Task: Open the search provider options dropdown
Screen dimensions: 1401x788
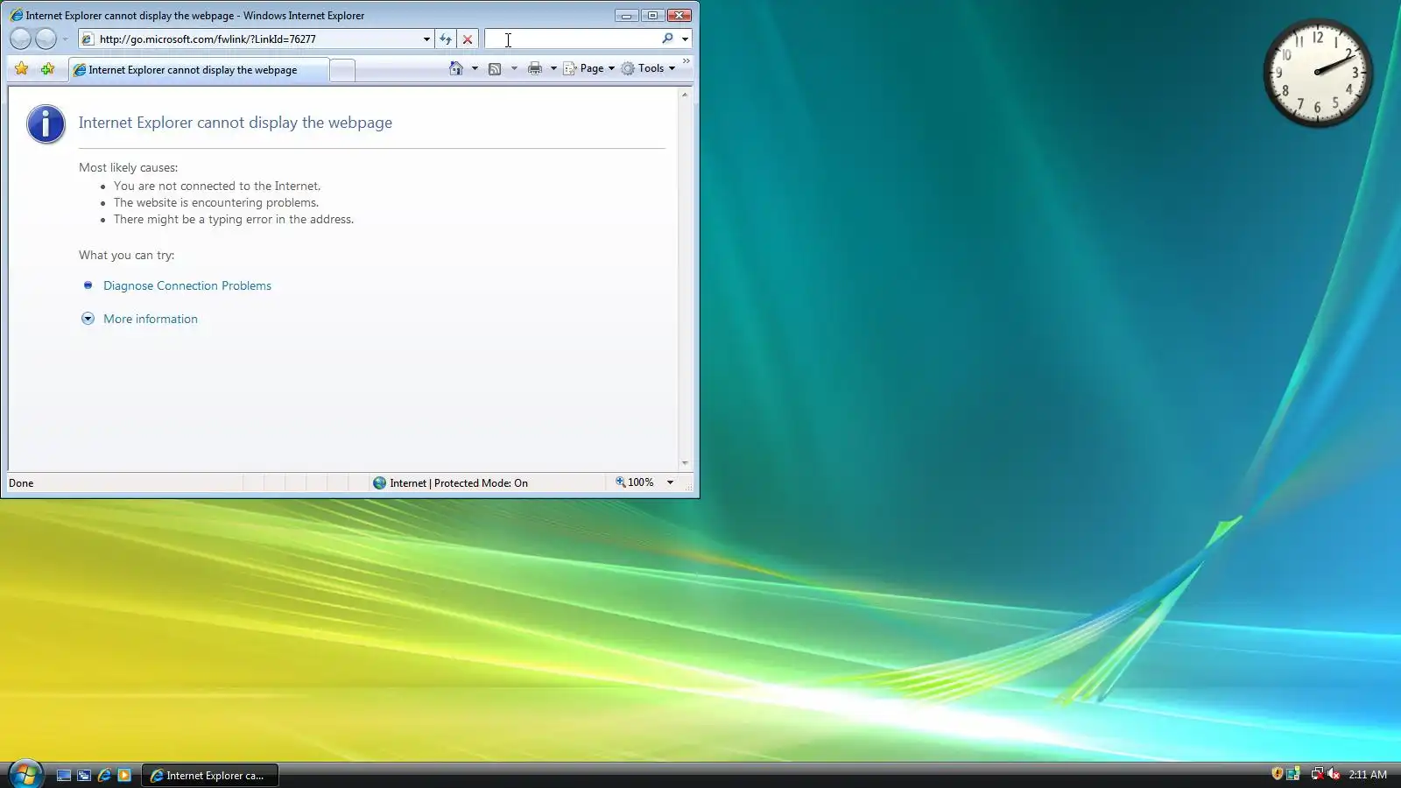Action: [685, 39]
